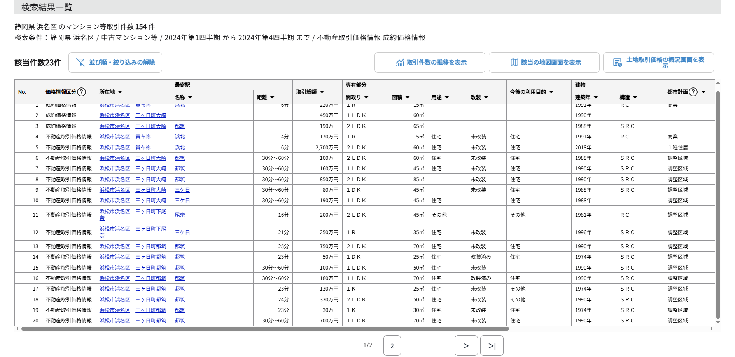Open 三ケ日 station link in row 10
This screenshot has width=735, height=357.
(x=182, y=201)
